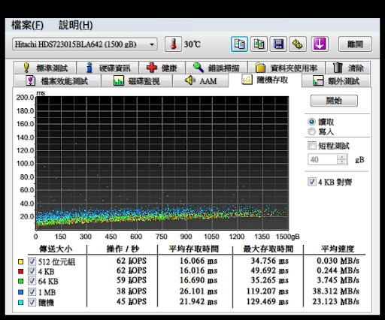Click the bar chart icon on 磁碟監視 tab

click(119, 81)
